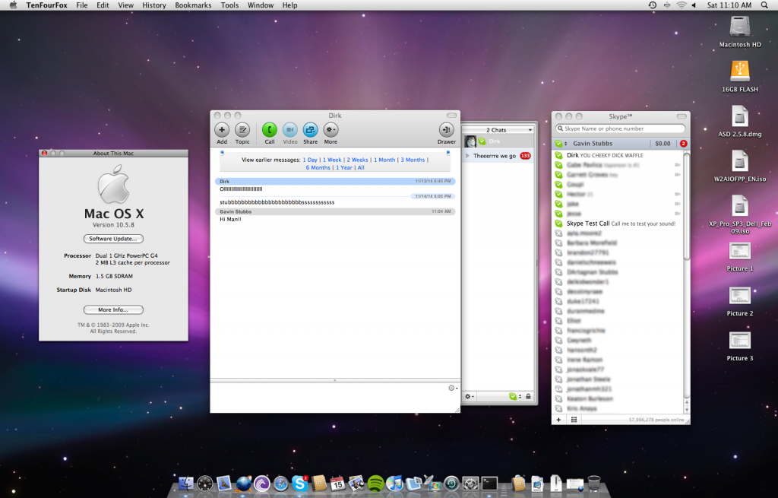Open status selector in chat drawer bottom bar

(x=515, y=396)
